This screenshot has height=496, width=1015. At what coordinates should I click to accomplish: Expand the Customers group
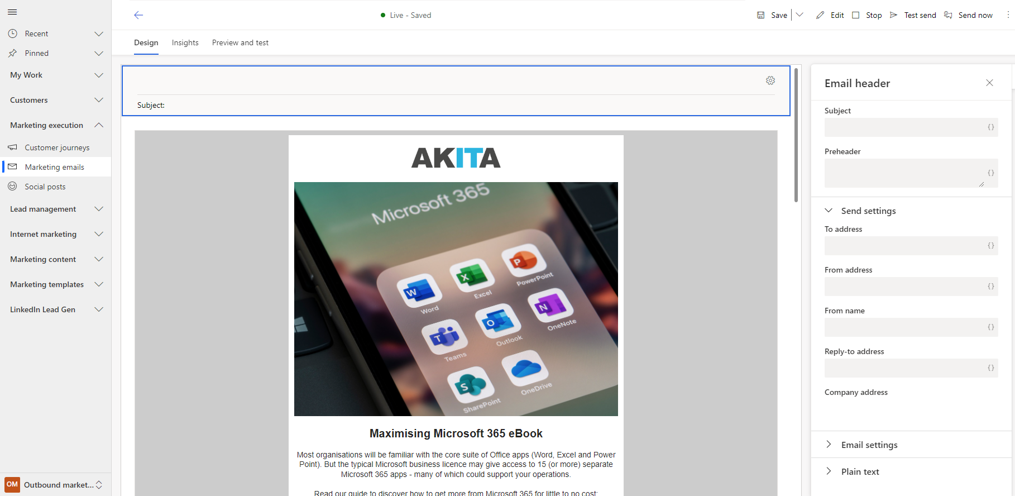point(99,100)
